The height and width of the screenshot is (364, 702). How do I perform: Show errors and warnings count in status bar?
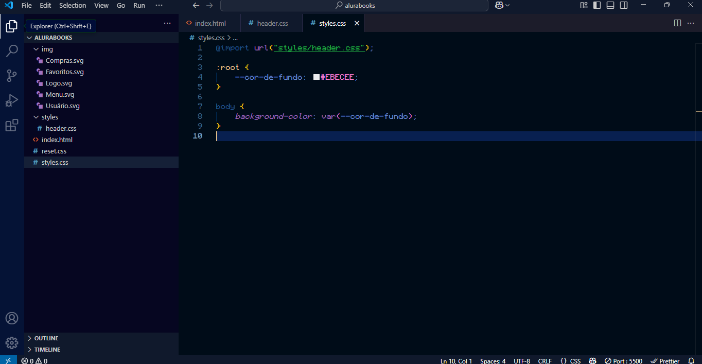34,360
